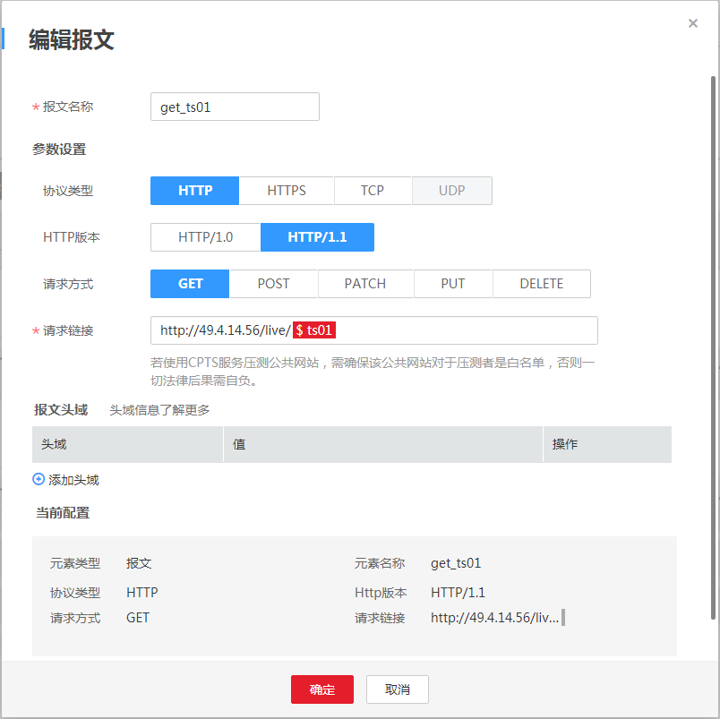The height and width of the screenshot is (719, 720).
Task: Click the 取消 button
Action: point(398,689)
